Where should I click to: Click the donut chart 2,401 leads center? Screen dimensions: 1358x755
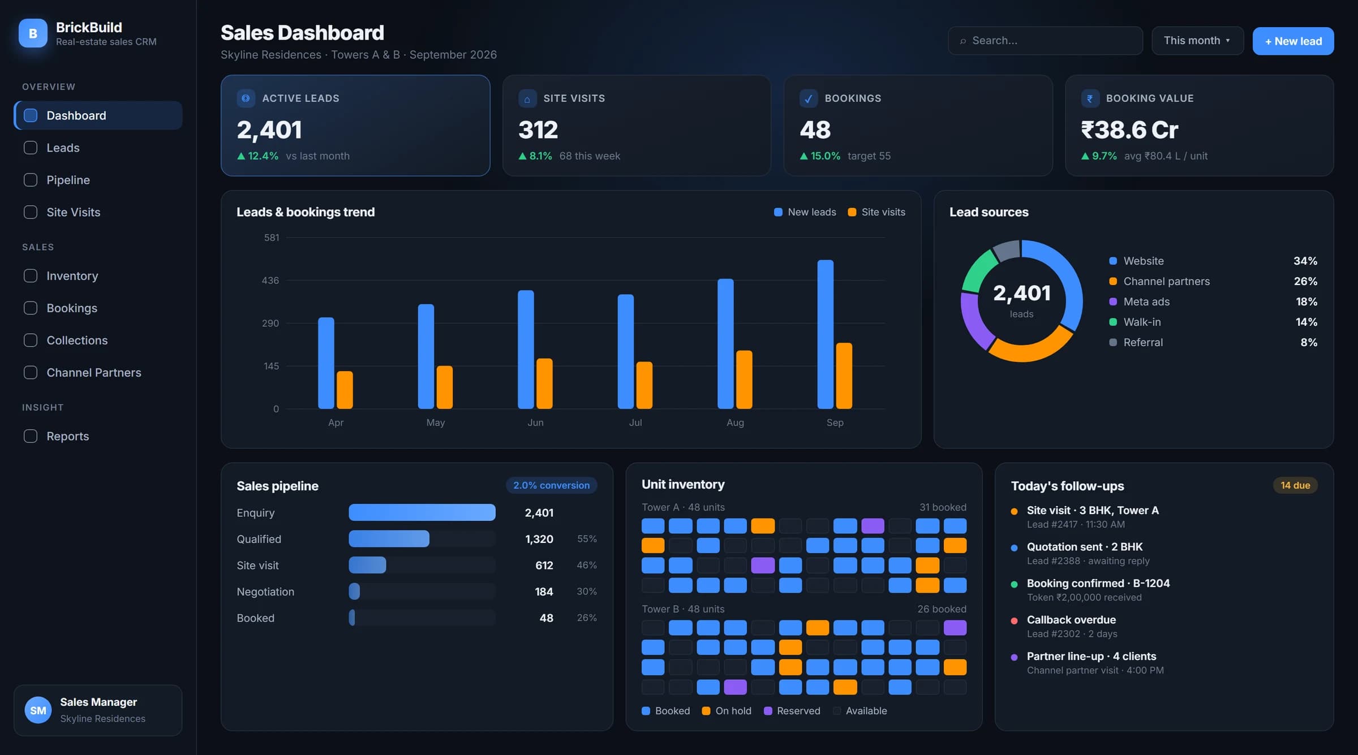[x=1022, y=301]
